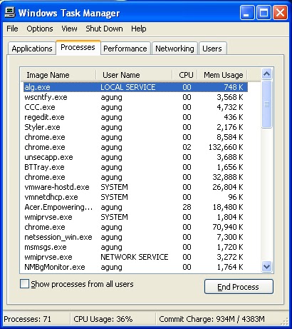Select the NMBgMonitor.exe process
292x329 pixels.
pyautogui.click(x=135, y=267)
